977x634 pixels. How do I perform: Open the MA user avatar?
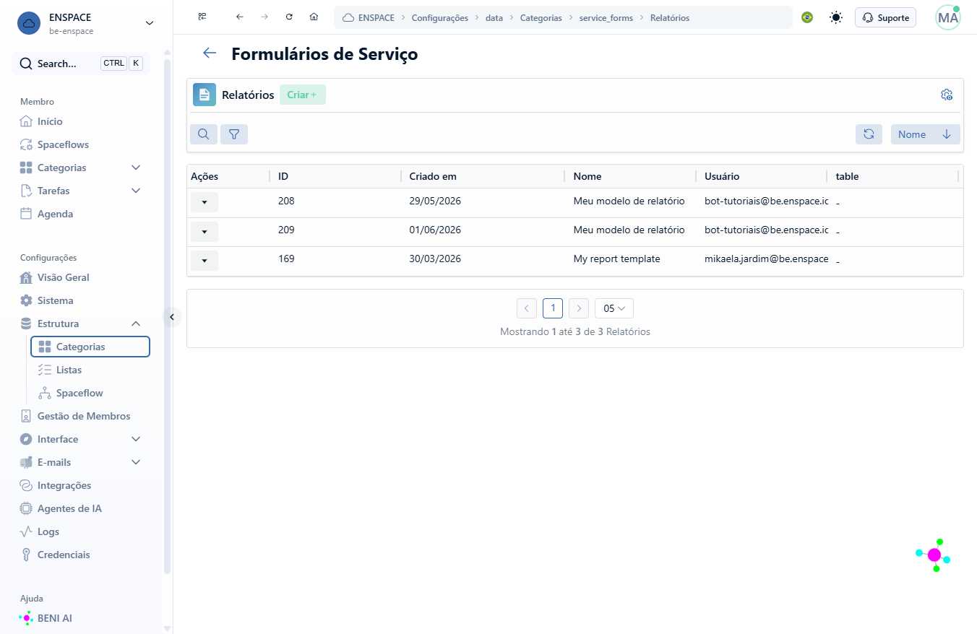pos(947,17)
